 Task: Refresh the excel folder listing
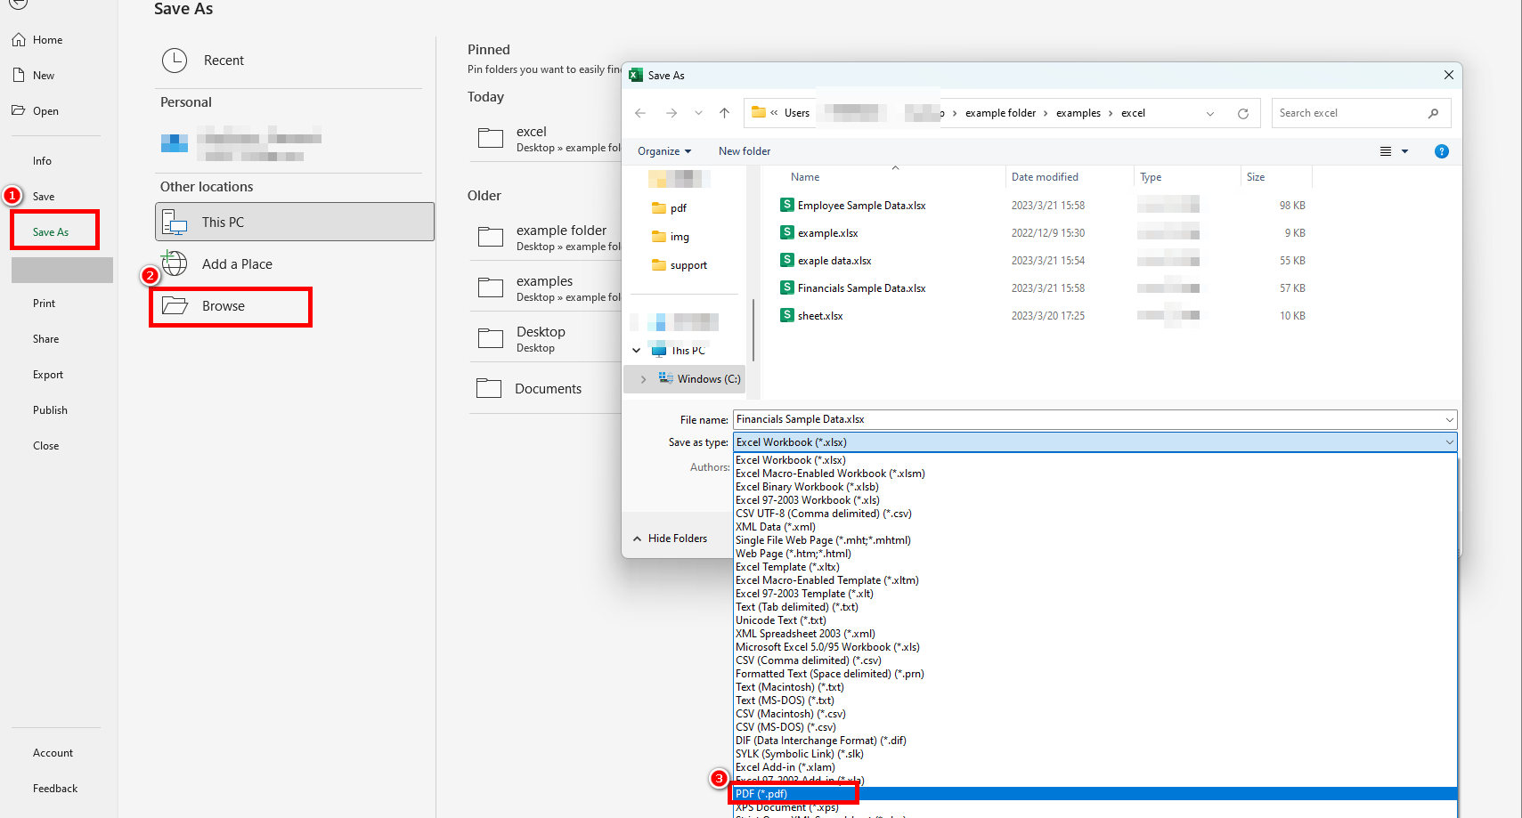point(1243,113)
